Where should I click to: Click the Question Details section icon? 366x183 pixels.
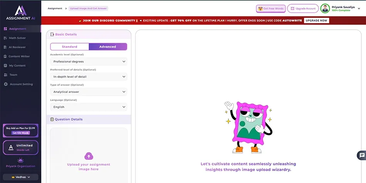click(52, 119)
